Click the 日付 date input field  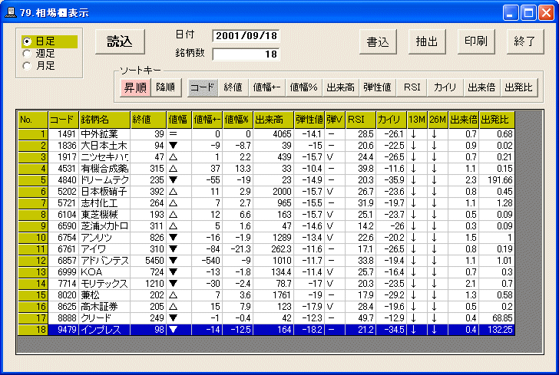point(246,36)
